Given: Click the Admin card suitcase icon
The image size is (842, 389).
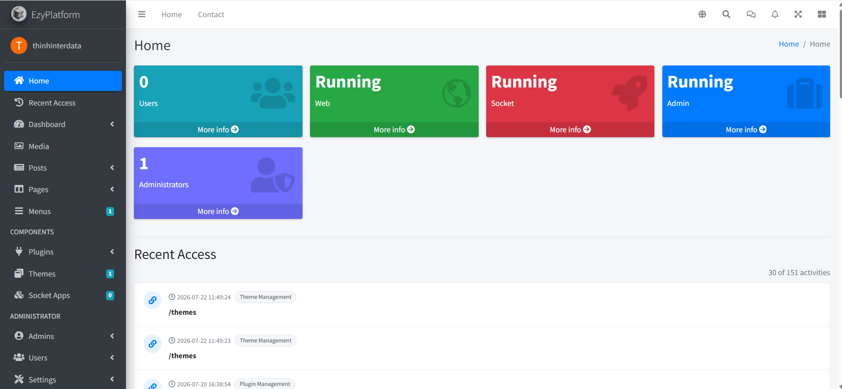Looking at the screenshot, I should 805,93.
